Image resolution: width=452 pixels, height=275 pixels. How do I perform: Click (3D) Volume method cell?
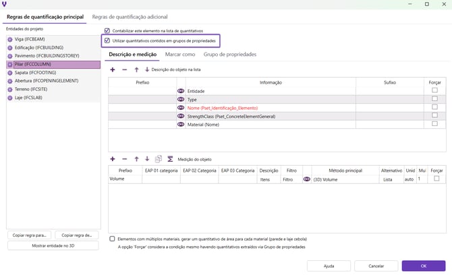click(x=345, y=179)
